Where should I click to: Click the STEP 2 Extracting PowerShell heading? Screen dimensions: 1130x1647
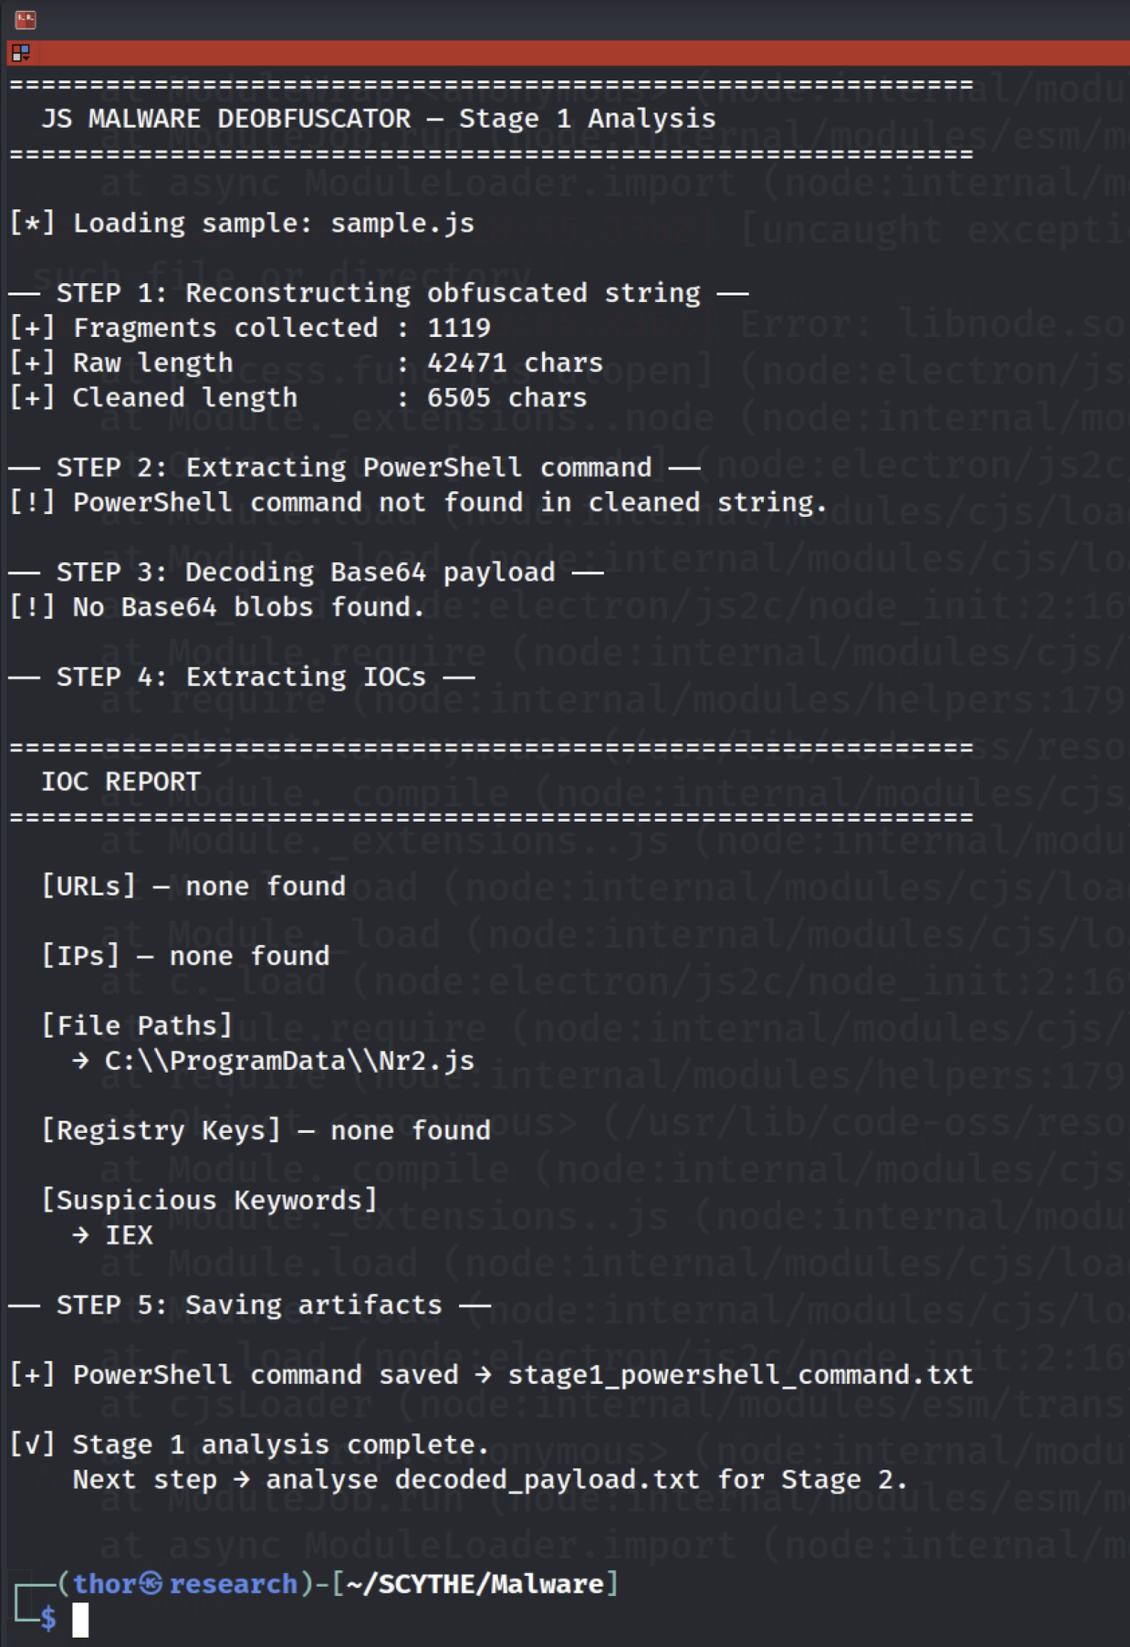pyautogui.click(x=354, y=467)
